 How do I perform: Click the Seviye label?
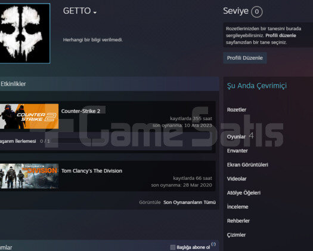(x=235, y=11)
